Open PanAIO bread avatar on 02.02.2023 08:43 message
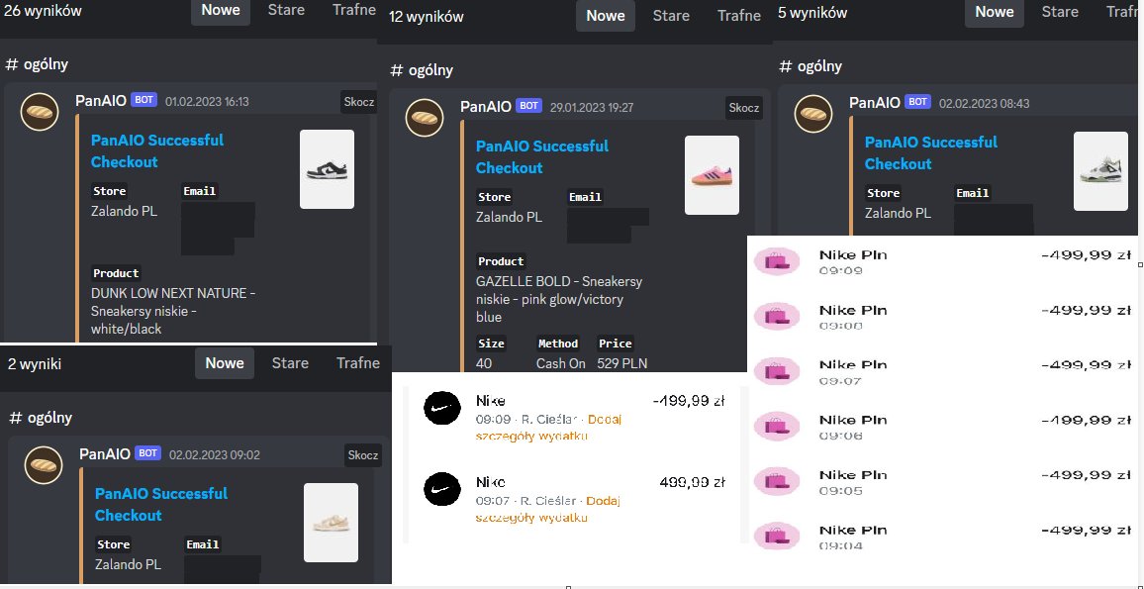Viewport: 1144px width, 589px height. [x=813, y=114]
